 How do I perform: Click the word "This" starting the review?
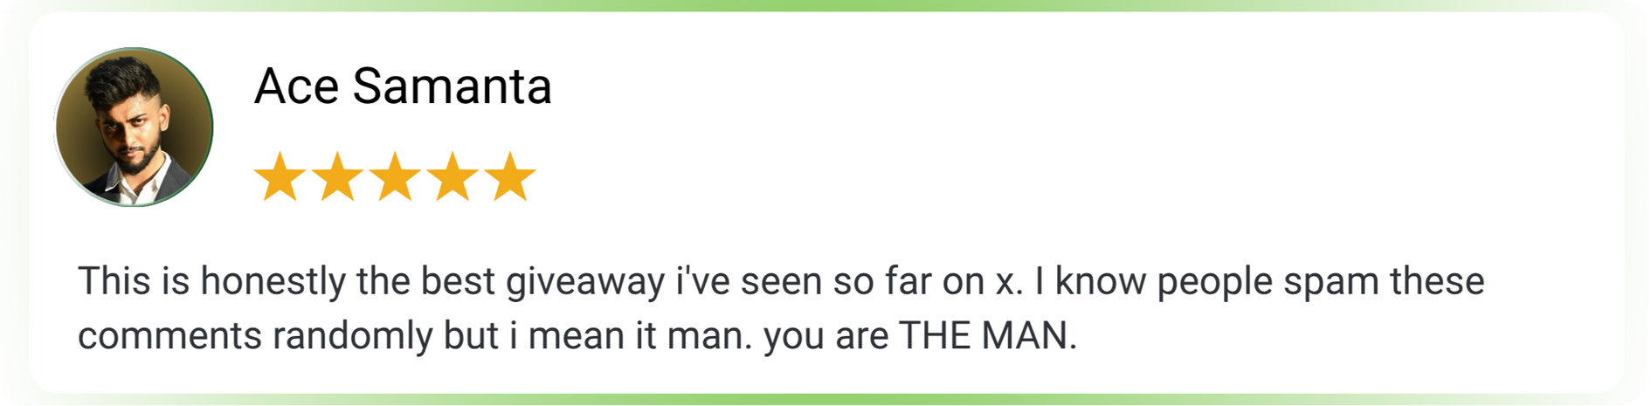click(114, 282)
